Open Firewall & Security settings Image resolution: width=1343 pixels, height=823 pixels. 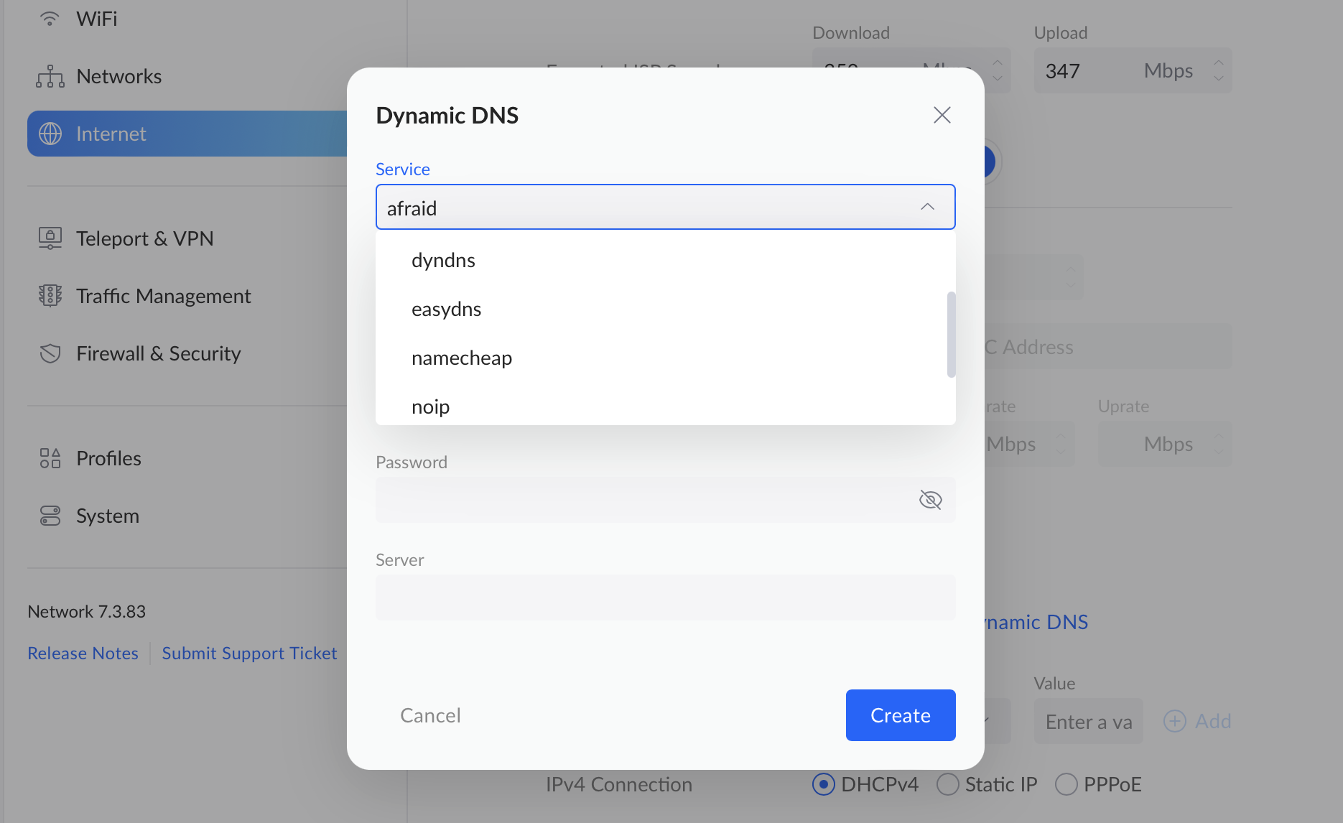point(158,353)
